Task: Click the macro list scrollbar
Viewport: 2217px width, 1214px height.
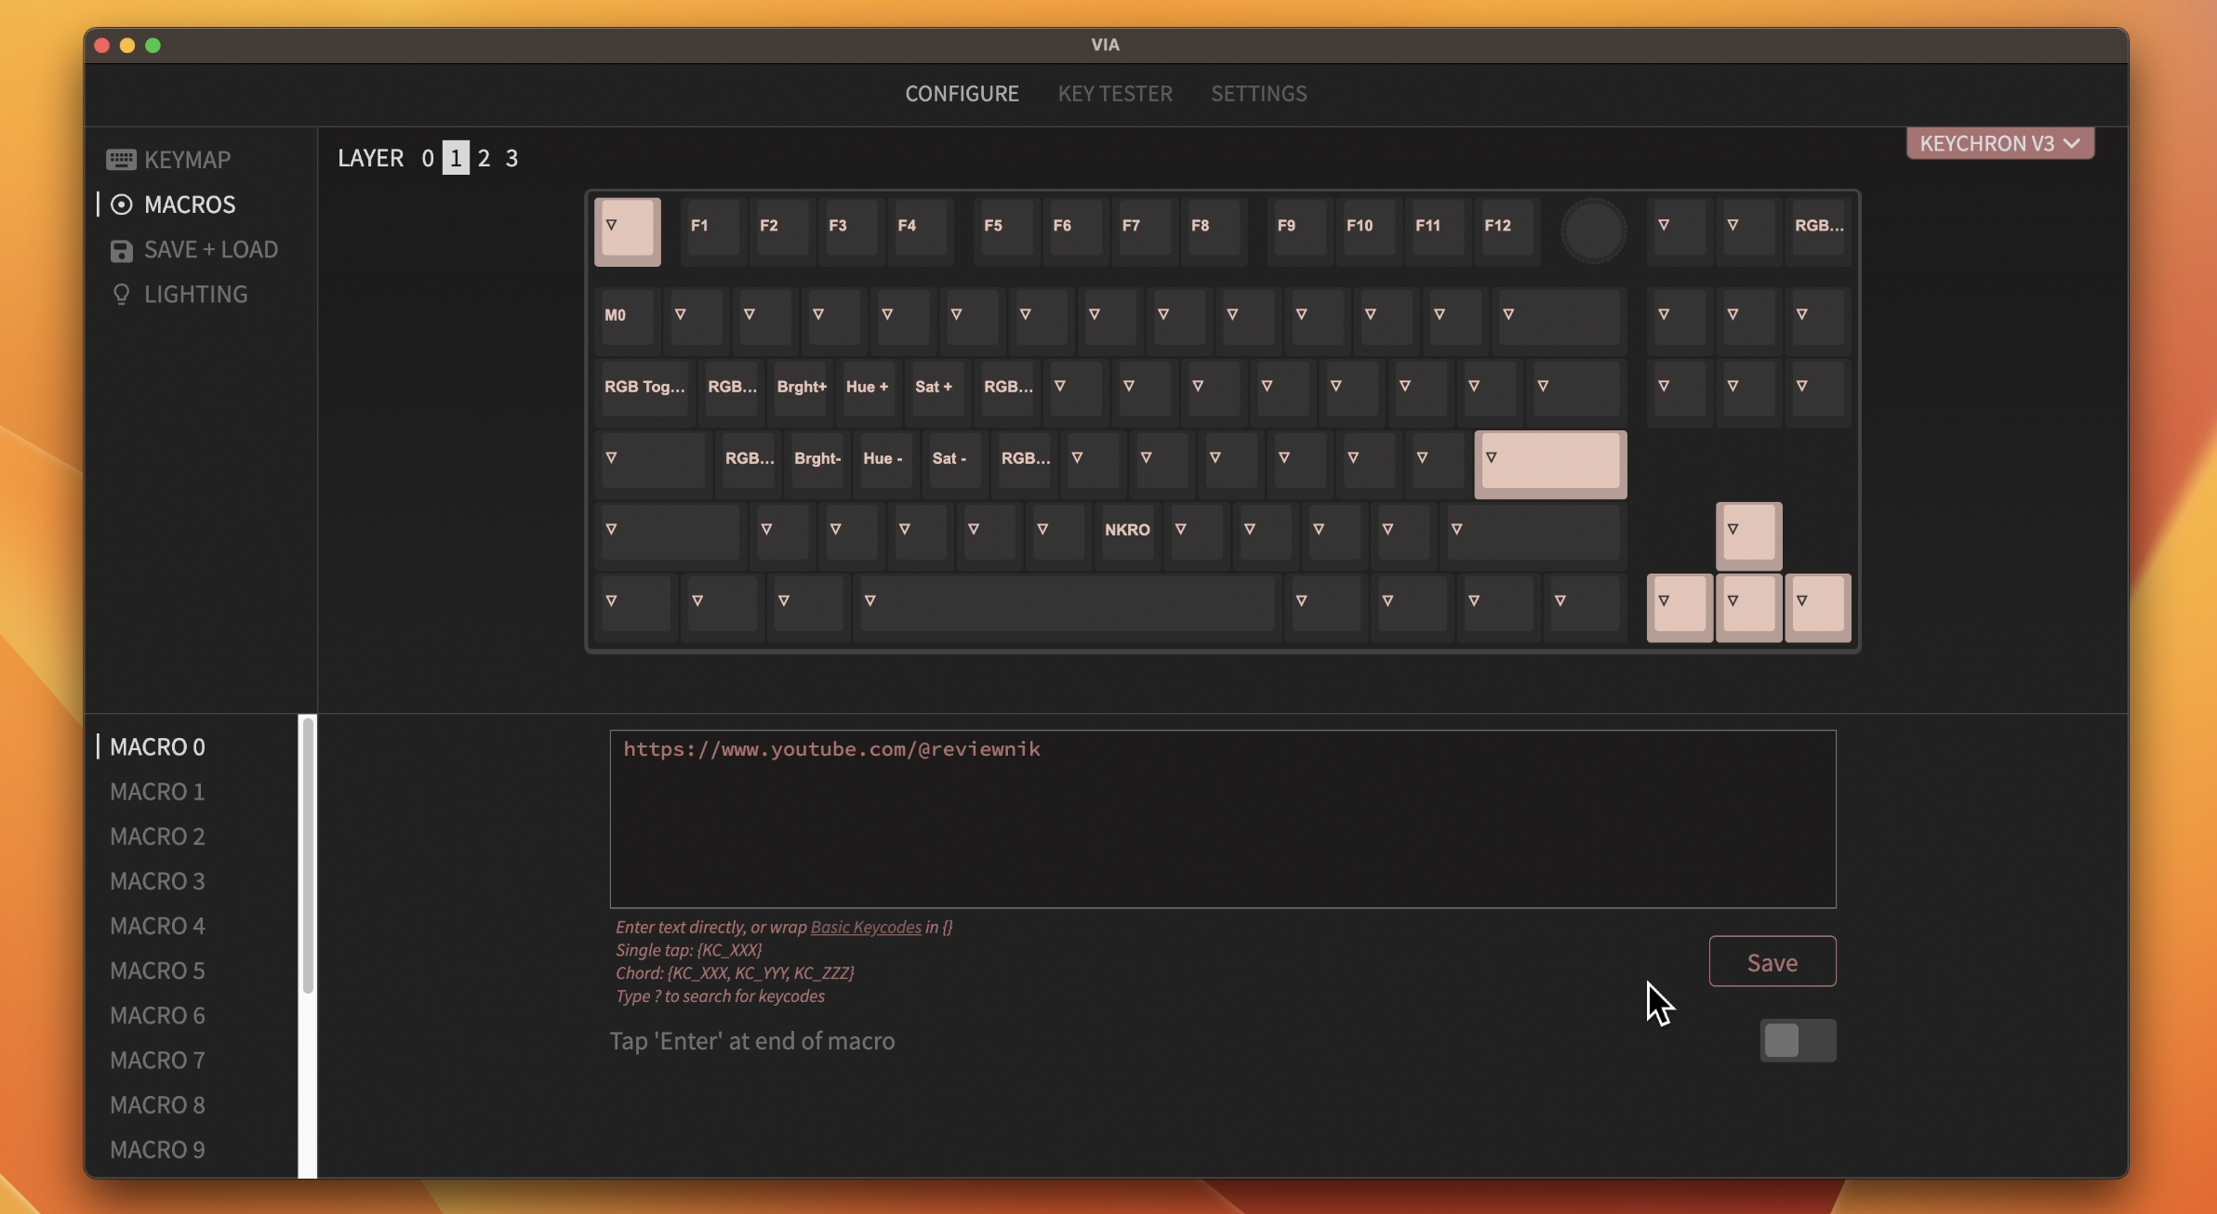Action: 308,855
